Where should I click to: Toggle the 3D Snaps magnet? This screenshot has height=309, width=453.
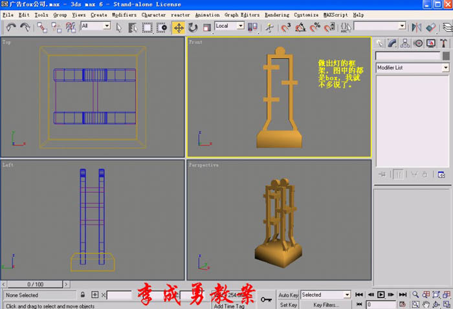[x=286, y=28]
